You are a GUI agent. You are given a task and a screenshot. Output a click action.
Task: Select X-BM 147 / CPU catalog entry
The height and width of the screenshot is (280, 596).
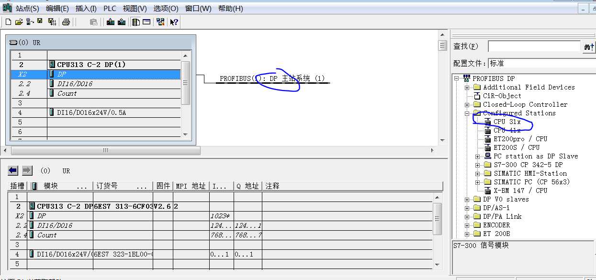tap(520, 190)
